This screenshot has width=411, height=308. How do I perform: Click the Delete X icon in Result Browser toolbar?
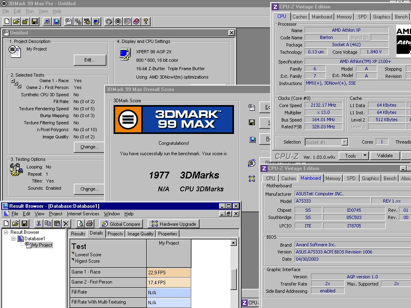(x=66, y=224)
